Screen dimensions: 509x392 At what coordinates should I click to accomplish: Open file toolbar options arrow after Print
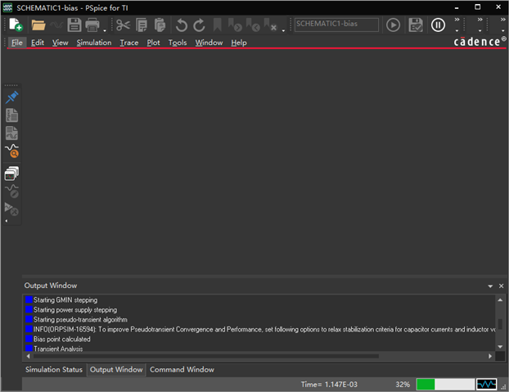tap(105, 30)
